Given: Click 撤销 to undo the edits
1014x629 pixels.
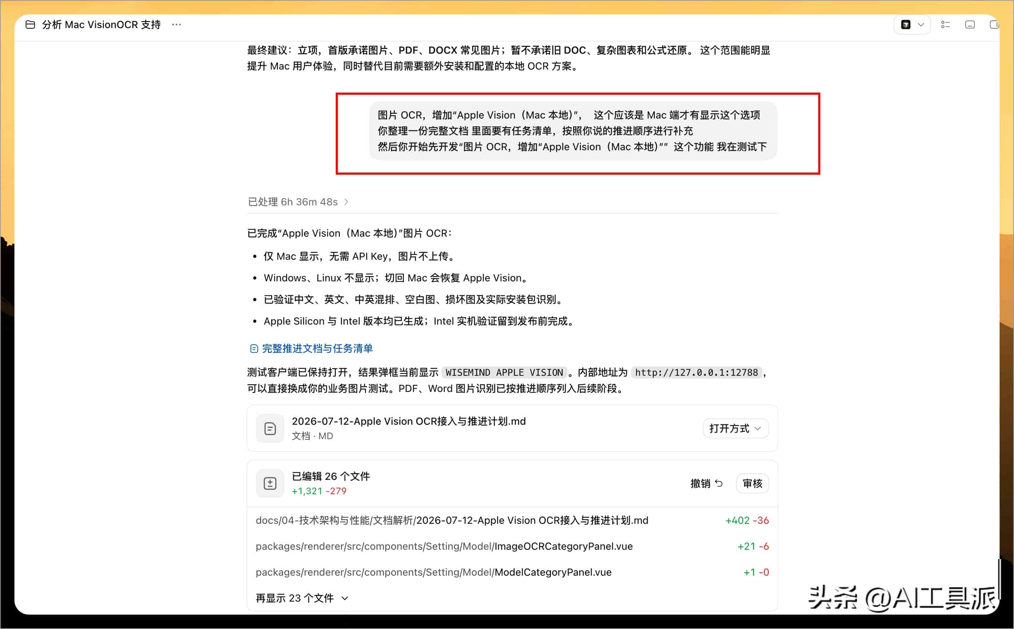Looking at the screenshot, I should (706, 483).
